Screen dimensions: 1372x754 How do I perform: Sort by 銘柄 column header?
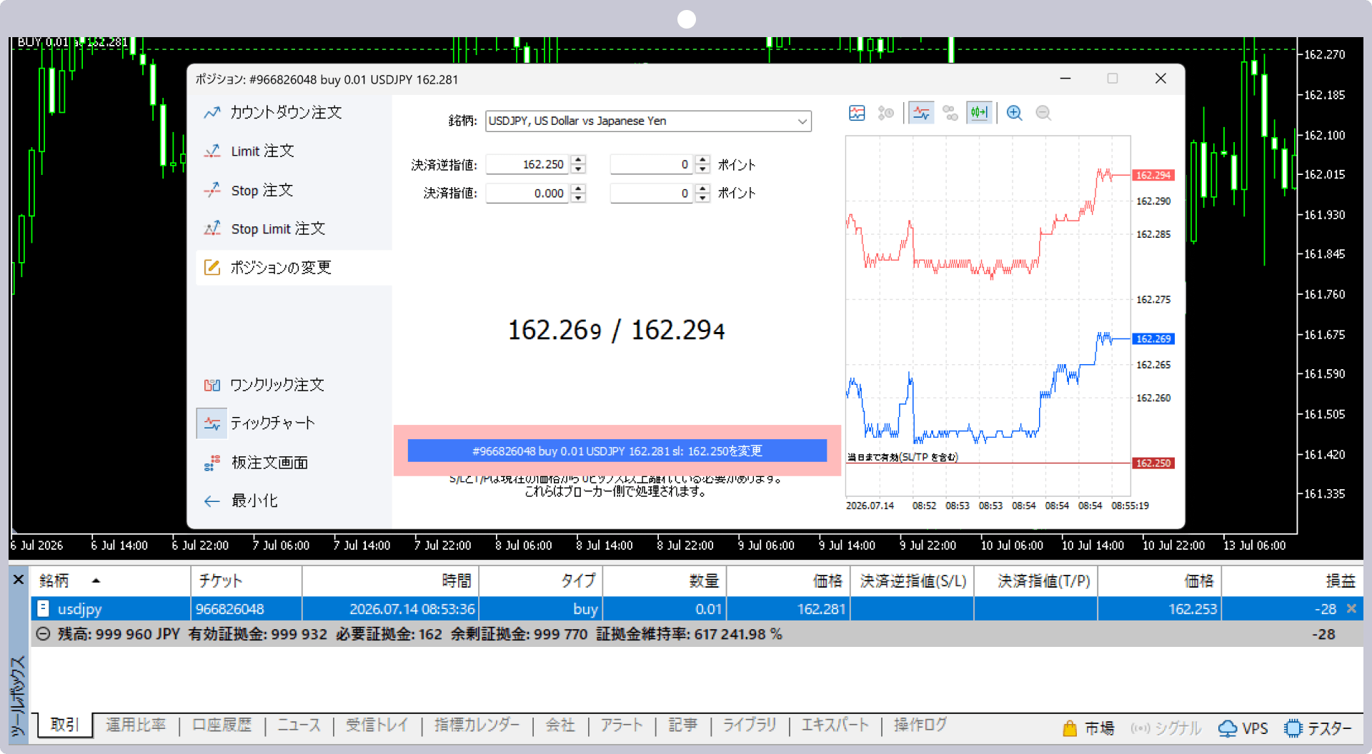111,581
